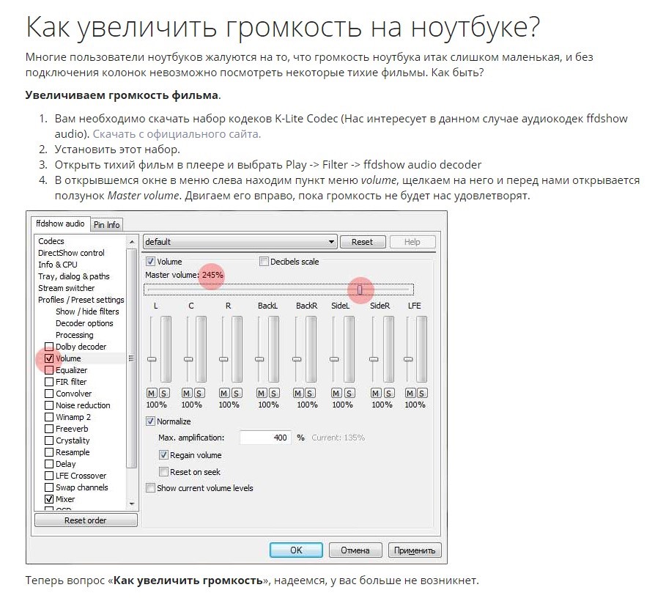Click the Master volume slider handle

tap(359, 290)
